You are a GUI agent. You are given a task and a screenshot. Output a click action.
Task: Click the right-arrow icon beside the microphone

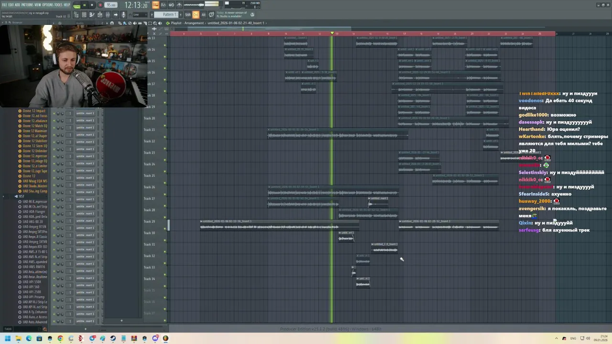116,15
